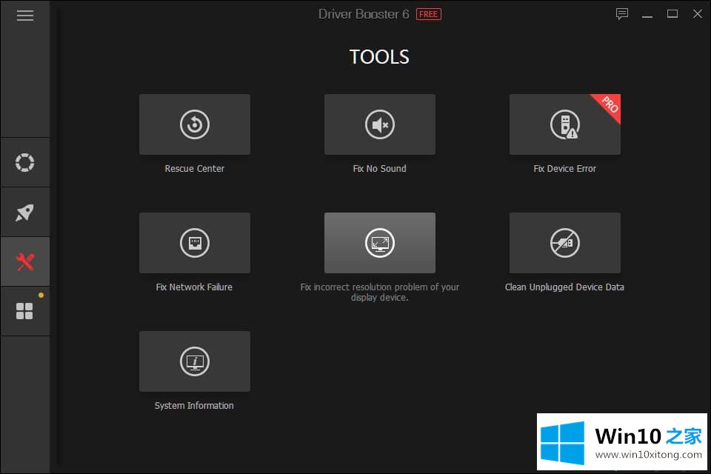Open the hamburger menu

point(25,16)
